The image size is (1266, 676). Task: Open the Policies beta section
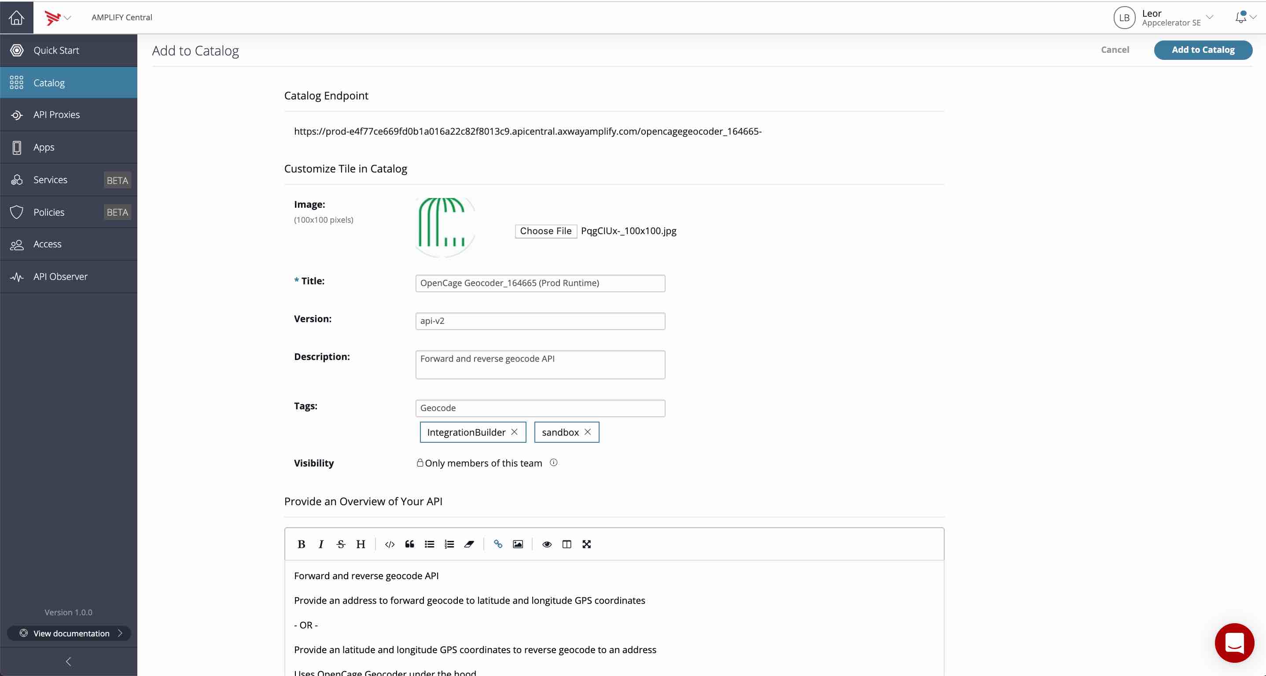68,212
